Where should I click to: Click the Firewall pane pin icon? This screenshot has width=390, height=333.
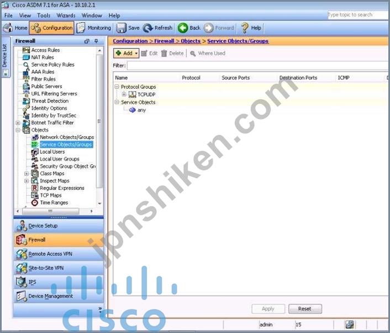(96, 41)
